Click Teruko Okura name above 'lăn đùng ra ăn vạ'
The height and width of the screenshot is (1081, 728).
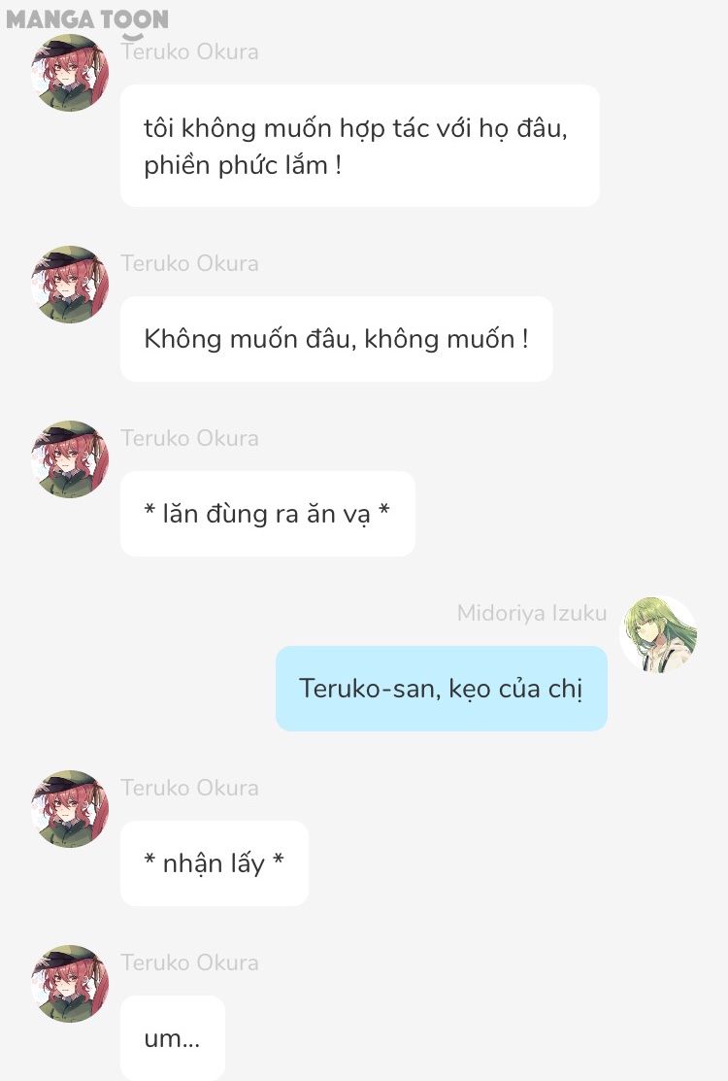[190, 438]
